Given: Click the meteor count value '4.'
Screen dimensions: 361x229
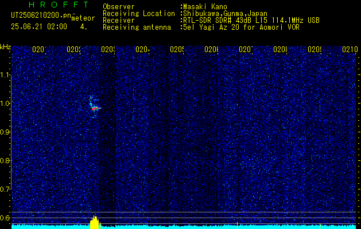Looking at the screenshot, I should 83,27.
